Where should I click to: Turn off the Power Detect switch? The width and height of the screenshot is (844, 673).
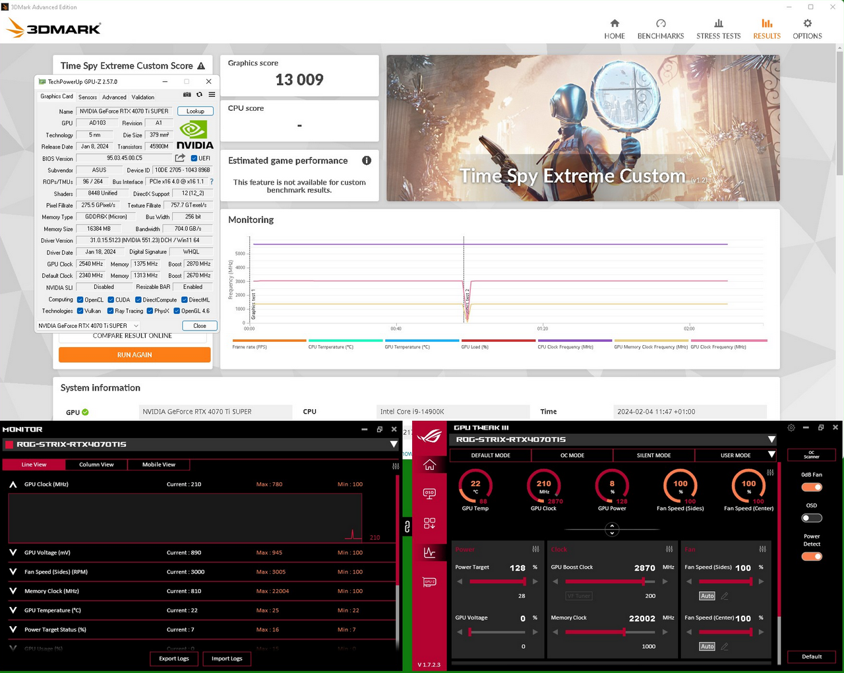tap(812, 556)
